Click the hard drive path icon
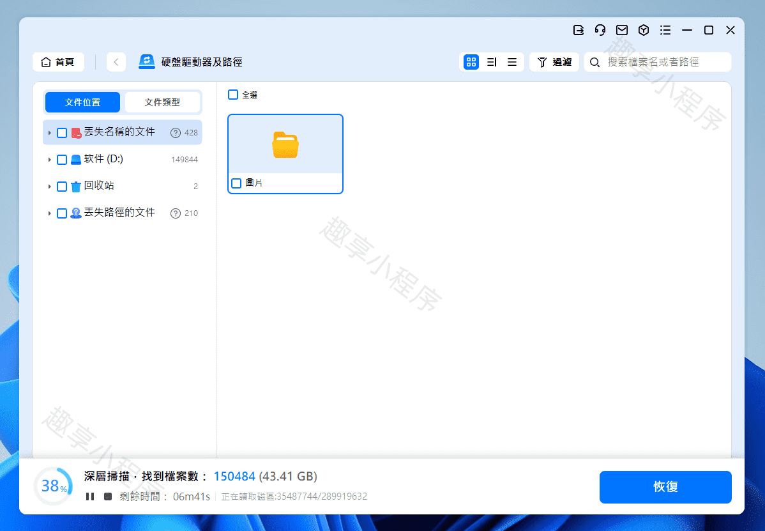The width and height of the screenshot is (765, 531). (x=146, y=62)
